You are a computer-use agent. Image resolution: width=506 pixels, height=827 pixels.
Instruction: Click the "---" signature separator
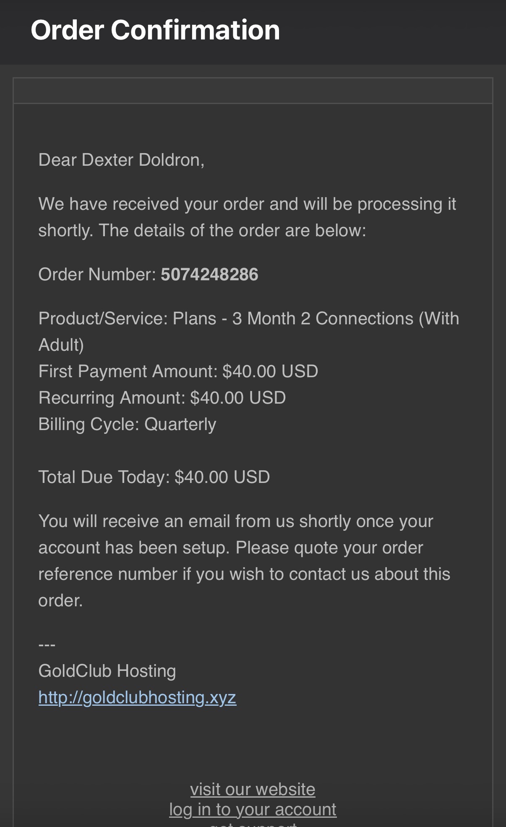tap(47, 644)
